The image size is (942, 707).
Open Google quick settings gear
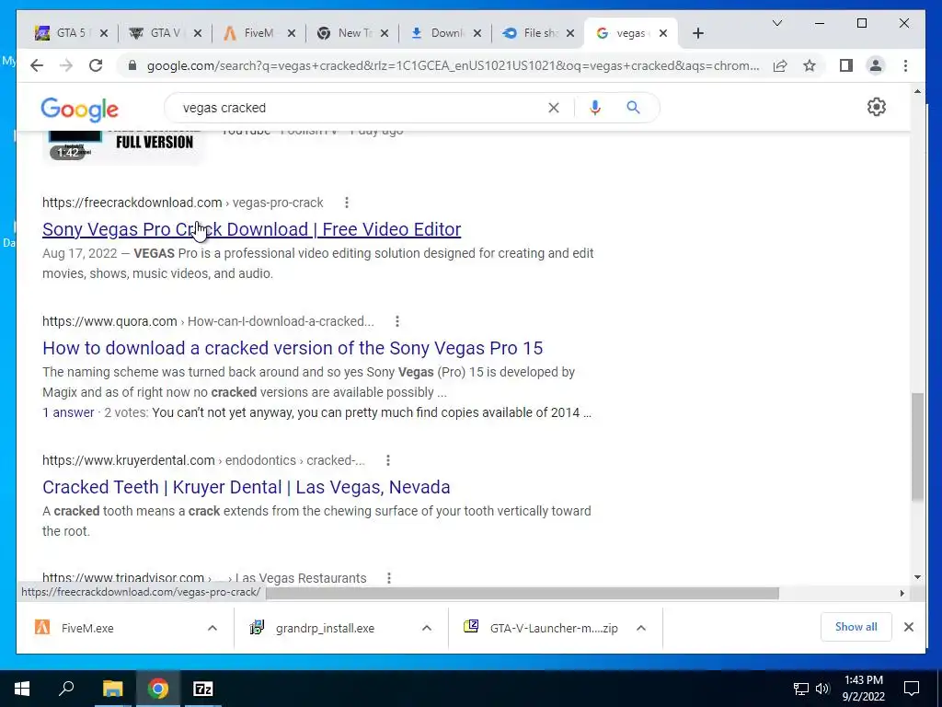[x=877, y=107]
